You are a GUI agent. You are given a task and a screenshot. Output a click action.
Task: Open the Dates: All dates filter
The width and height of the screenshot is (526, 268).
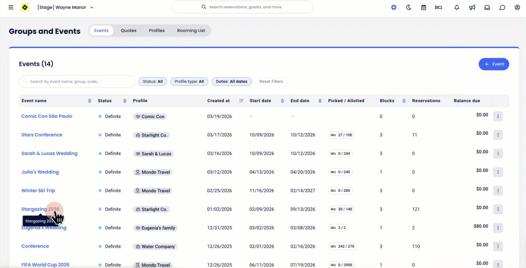click(231, 82)
